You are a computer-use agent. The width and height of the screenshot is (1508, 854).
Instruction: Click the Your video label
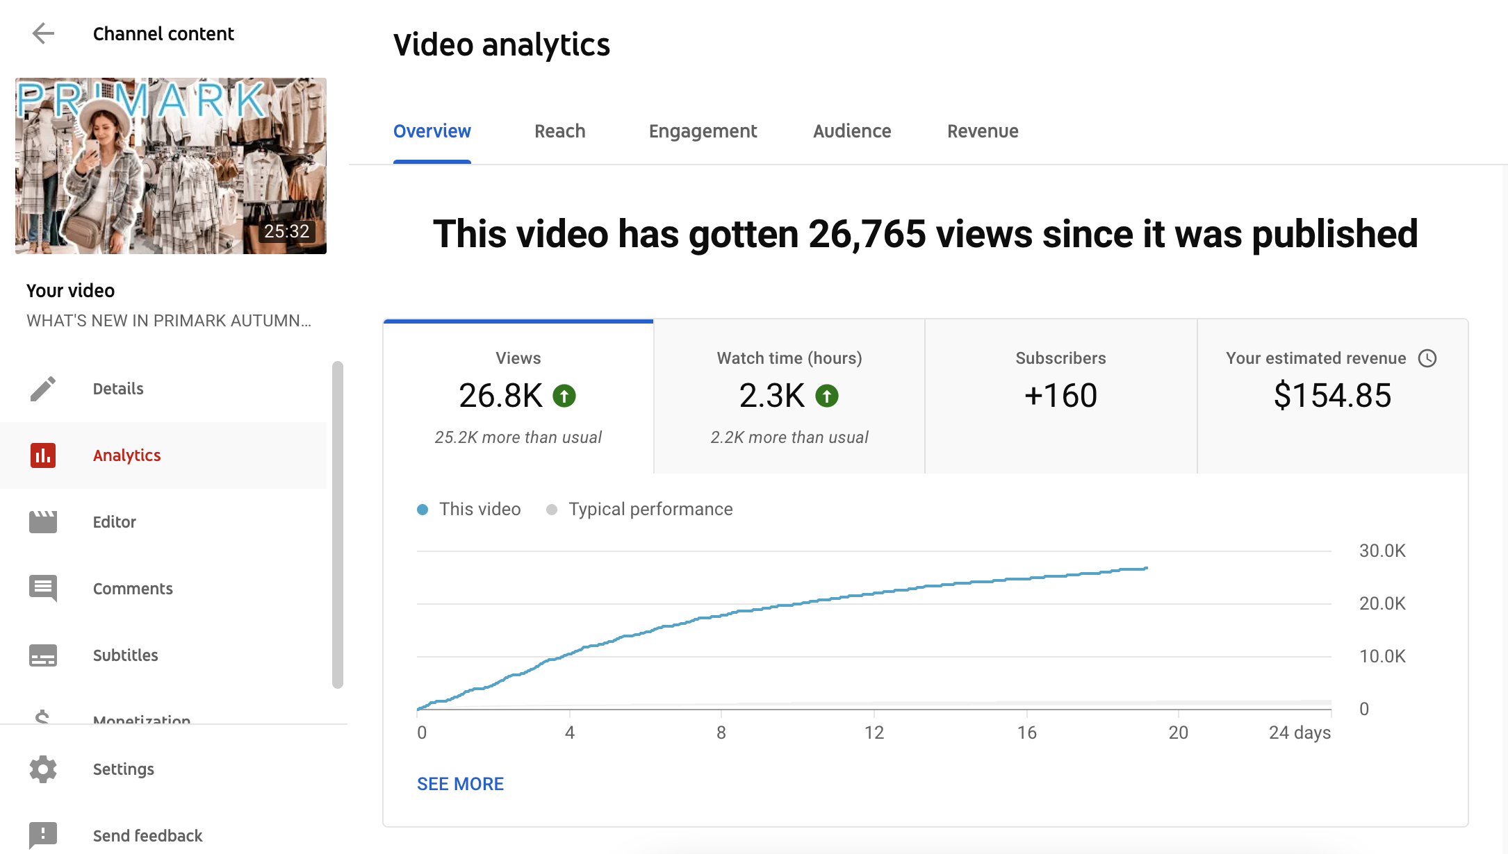click(70, 291)
